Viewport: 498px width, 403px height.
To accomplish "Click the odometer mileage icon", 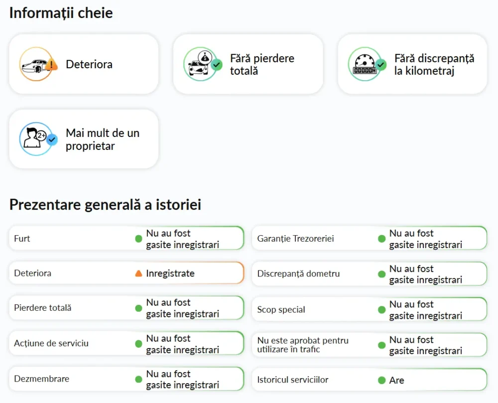I will (367, 64).
